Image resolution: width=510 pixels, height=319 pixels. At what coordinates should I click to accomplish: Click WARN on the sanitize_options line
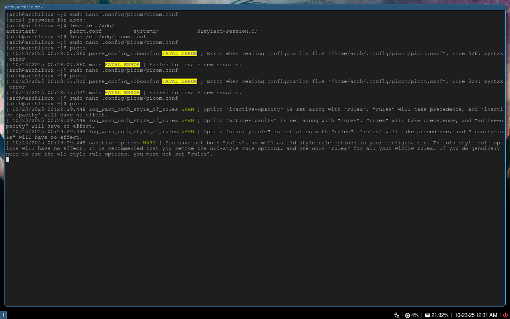(149, 143)
